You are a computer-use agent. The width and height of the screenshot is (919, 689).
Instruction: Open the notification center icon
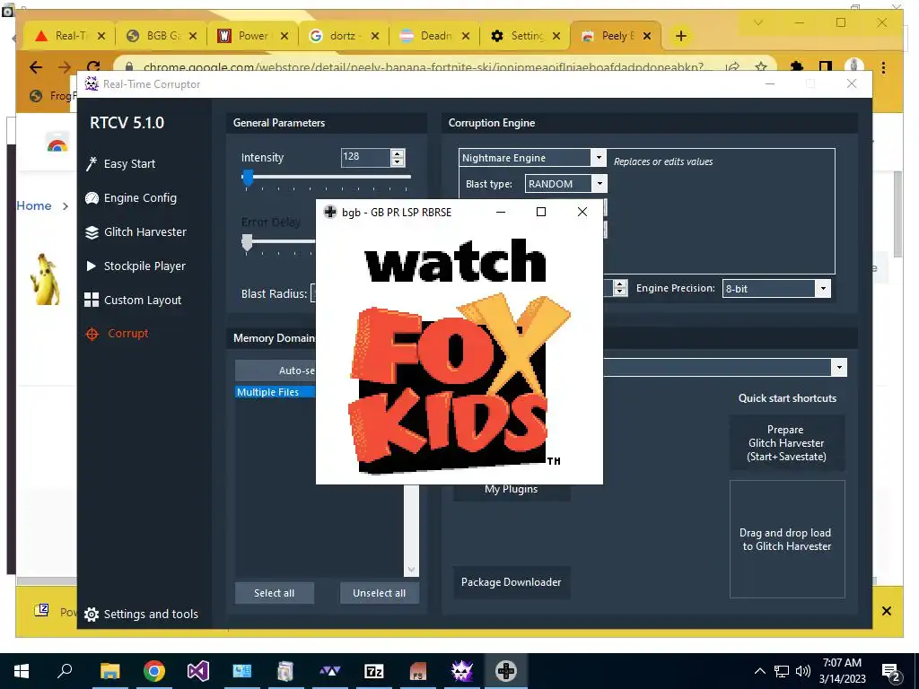coord(891,672)
